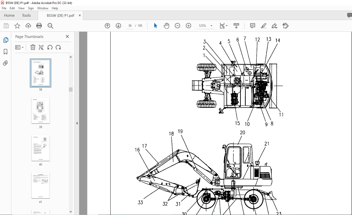Open the zoom level dropdown at 125%
352x215 pixels.
tap(211, 26)
